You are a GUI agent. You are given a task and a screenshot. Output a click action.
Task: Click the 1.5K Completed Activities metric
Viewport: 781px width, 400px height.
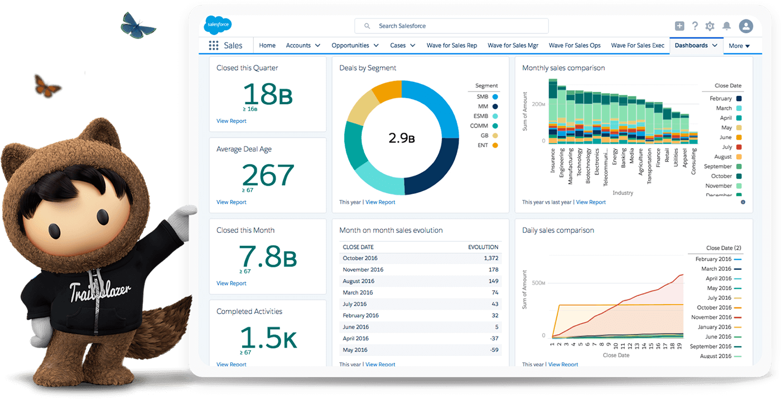click(268, 338)
